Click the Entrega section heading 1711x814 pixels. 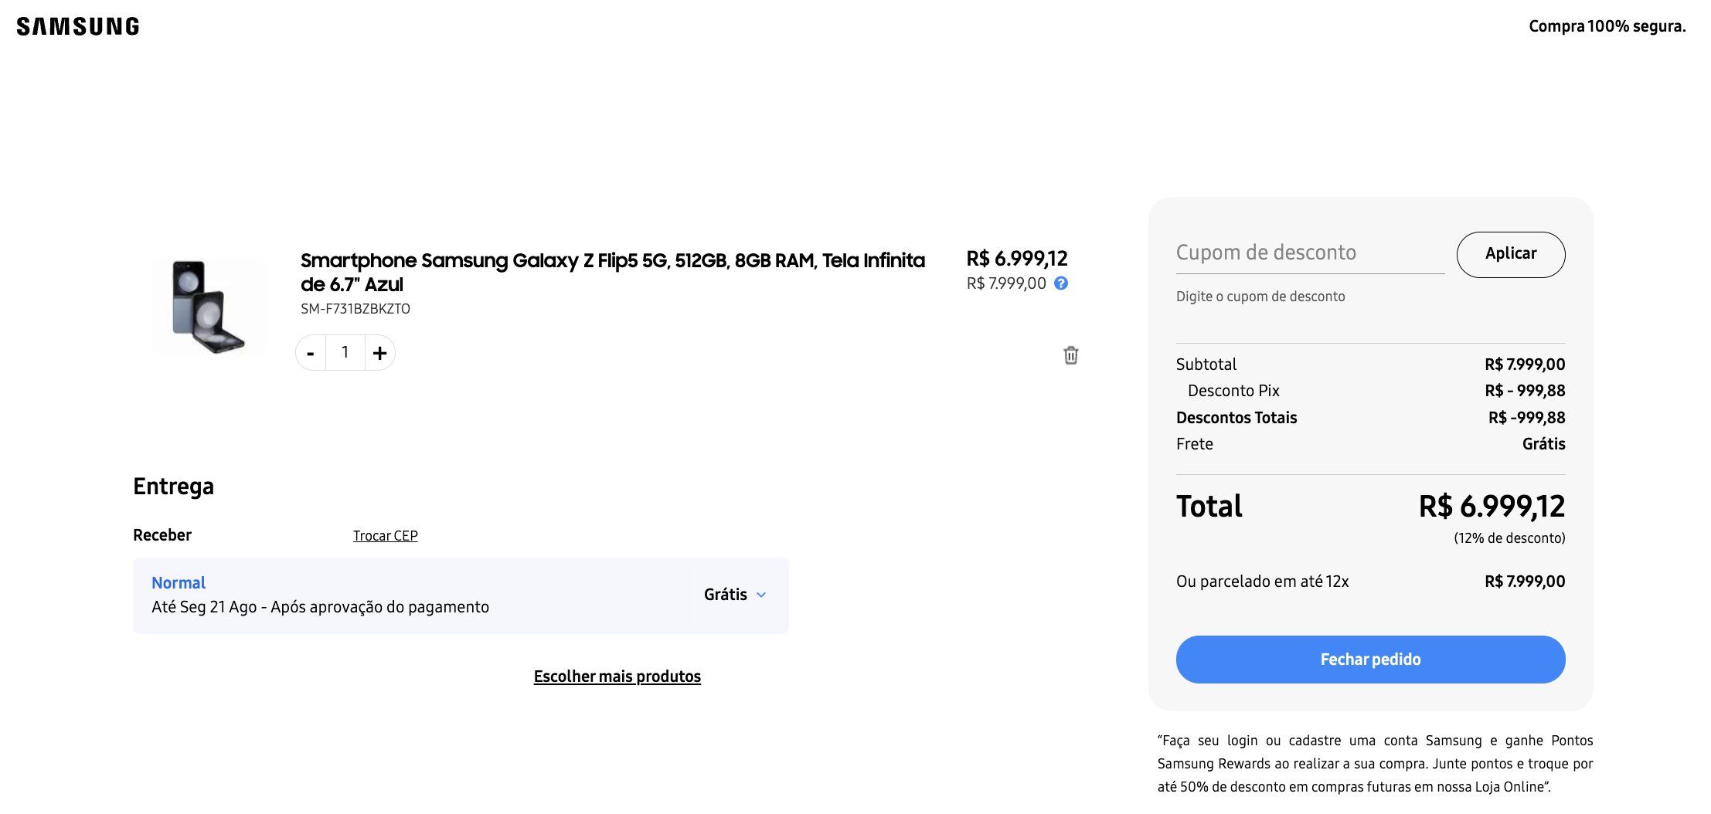point(173,487)
